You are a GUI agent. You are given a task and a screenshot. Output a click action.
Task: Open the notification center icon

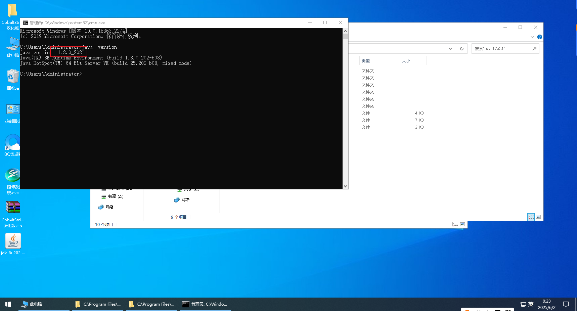pos(566,304)
